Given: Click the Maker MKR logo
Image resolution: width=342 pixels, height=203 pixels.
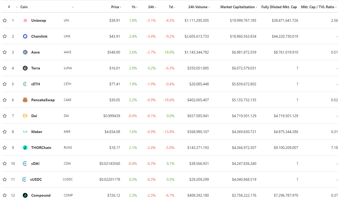Looking at the screenshot, I should [x=25, y=132].
